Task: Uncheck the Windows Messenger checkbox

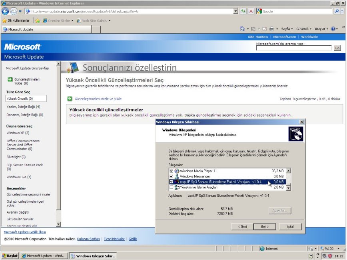Action: pyautogui.click(x=172, y=177)
